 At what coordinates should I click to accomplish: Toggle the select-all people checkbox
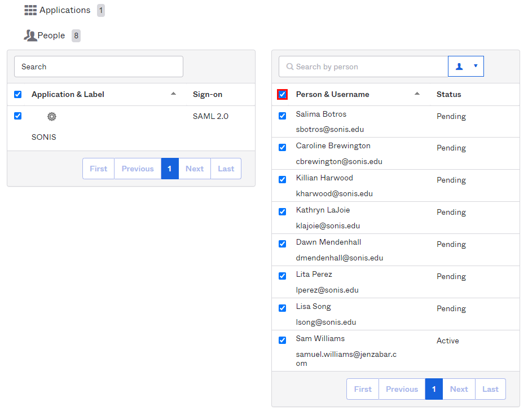[x=283, y=95]
